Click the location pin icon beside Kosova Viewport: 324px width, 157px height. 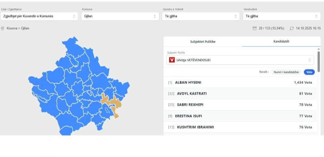coord(3,28)
